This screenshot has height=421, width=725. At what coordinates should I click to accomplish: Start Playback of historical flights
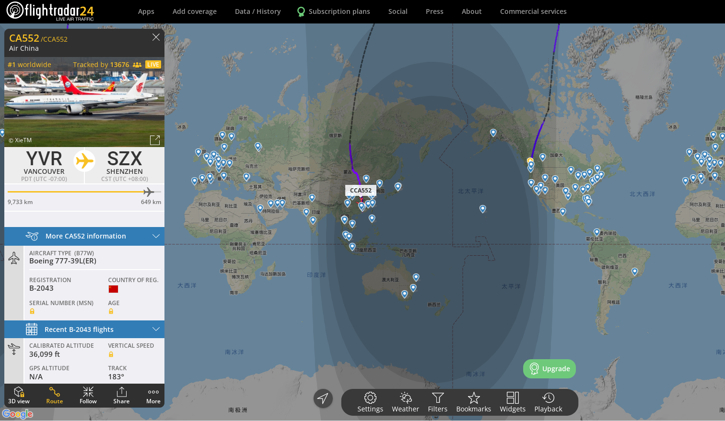point(548,402)
